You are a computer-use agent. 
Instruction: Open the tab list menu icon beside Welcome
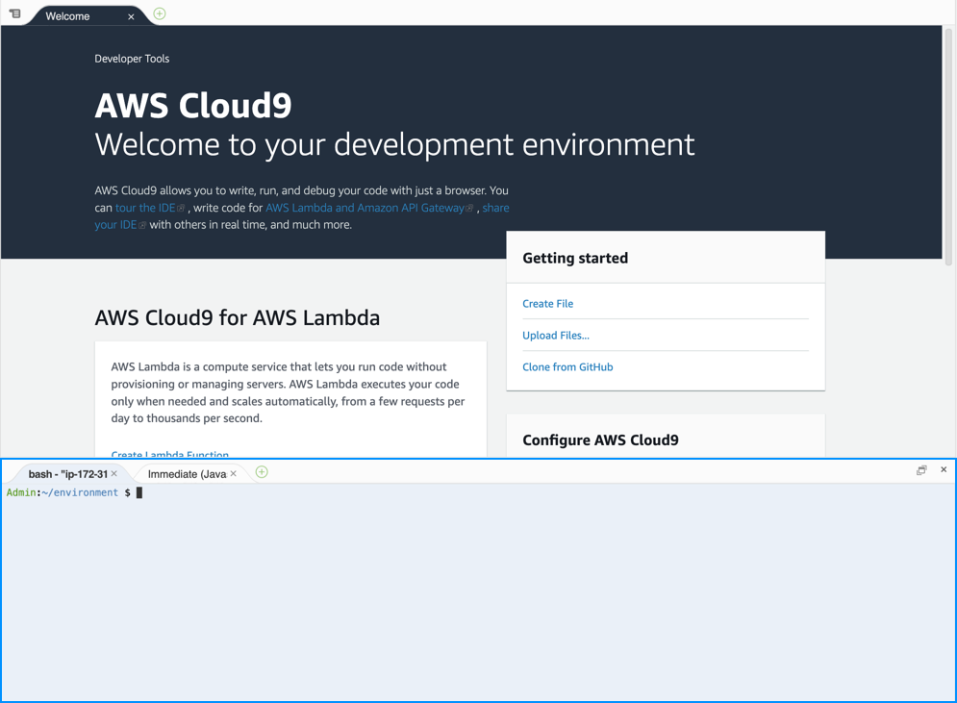[15, 13]
